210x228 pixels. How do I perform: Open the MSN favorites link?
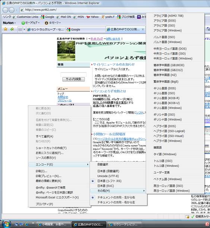pyautogui.click(x=79, y=17)
